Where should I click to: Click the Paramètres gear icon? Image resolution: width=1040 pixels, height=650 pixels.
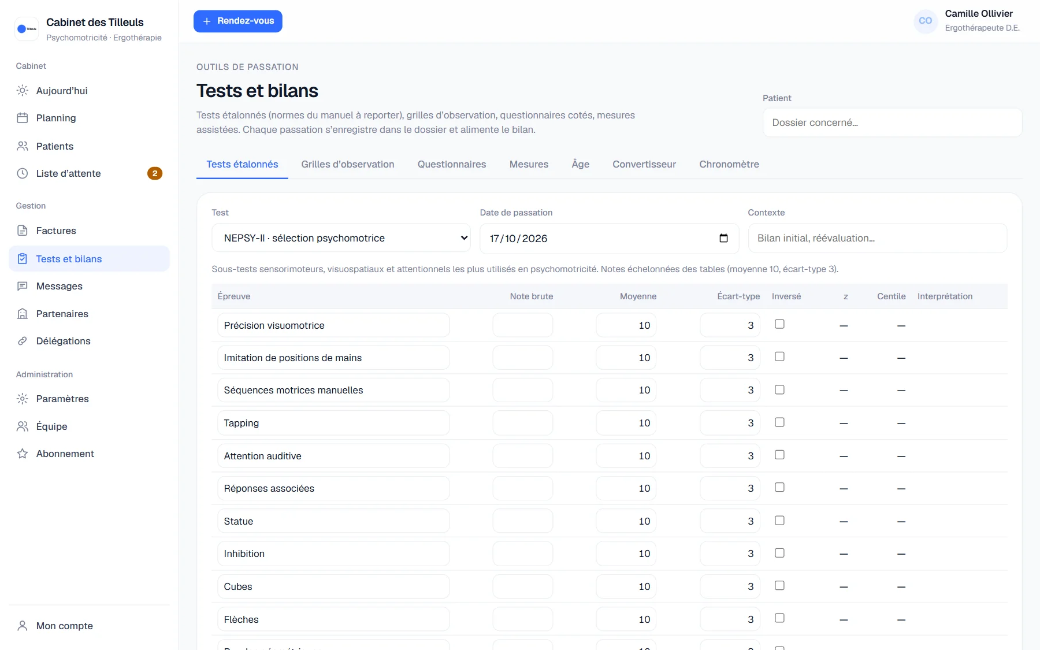point(23,399)
